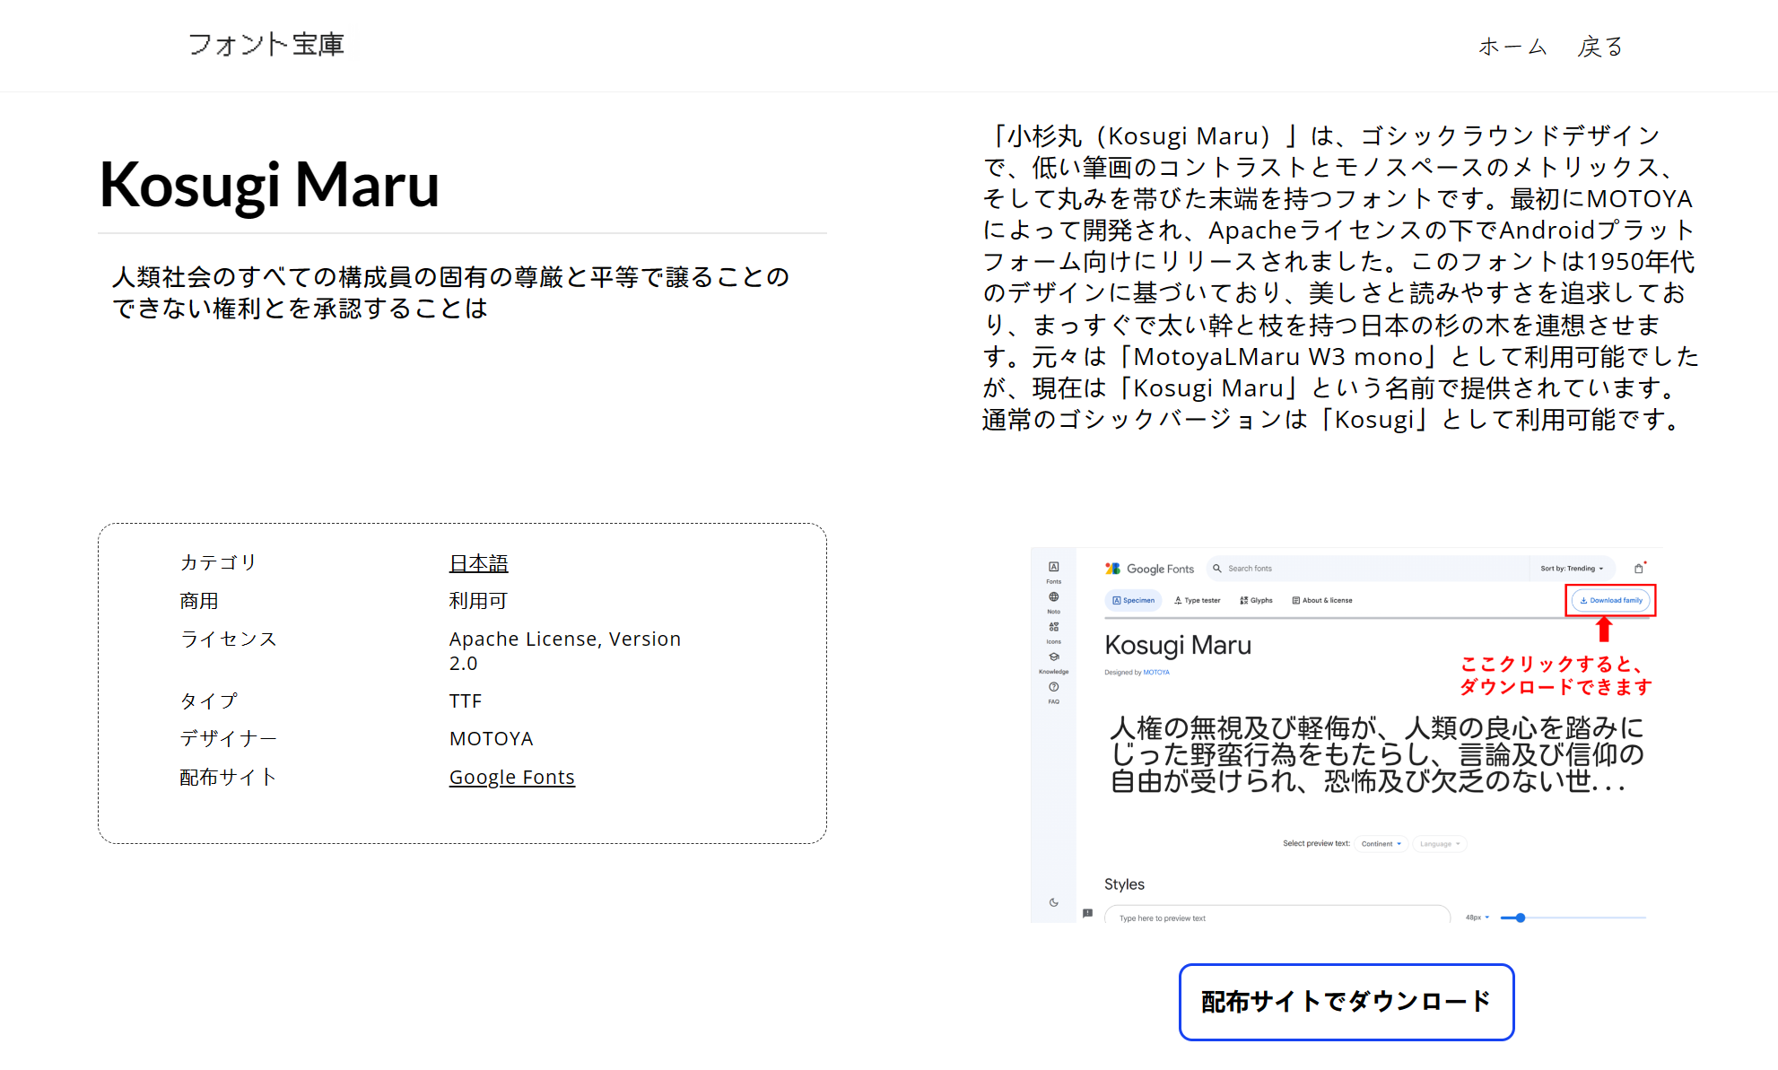
Task: Click the Fonts icon in screenshot sidebar
Action: point(1053,568)
